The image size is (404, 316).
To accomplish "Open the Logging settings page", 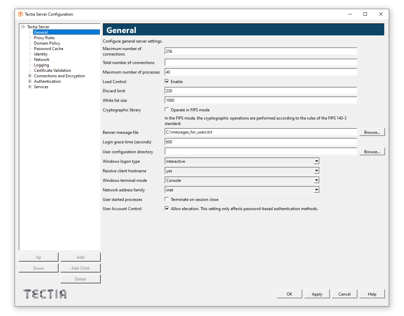I will 41,65.
